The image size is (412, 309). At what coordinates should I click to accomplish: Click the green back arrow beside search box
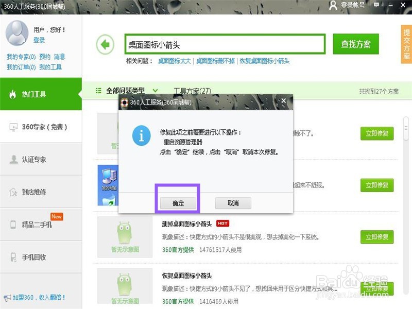click(105, 44)
